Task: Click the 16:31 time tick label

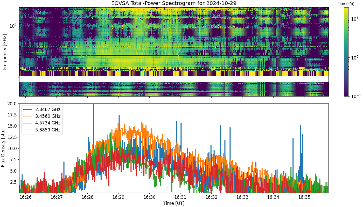Action: click(x=180, y=197)
